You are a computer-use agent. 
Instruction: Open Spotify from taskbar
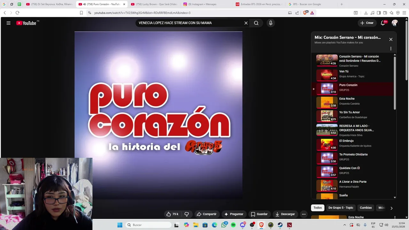(233, 225)
